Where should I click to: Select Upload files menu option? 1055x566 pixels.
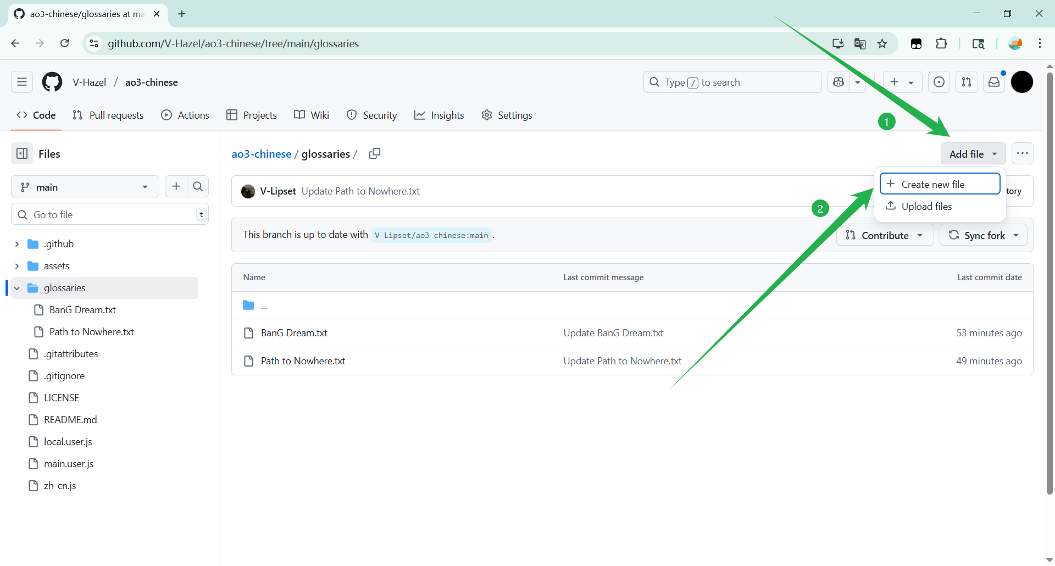tap(926, 207)
